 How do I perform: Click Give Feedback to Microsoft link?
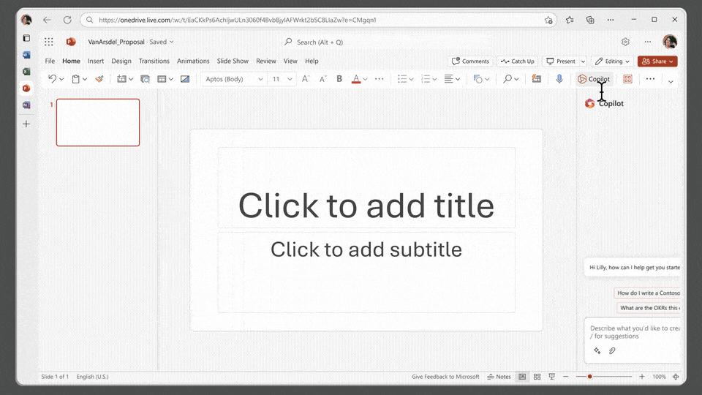pos(445,377)
